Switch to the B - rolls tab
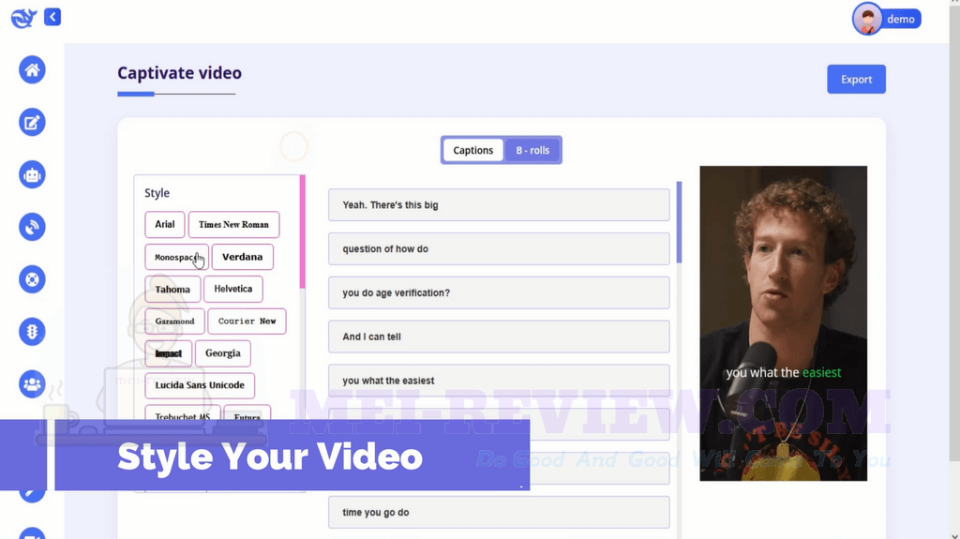 [x=532, y=150]
